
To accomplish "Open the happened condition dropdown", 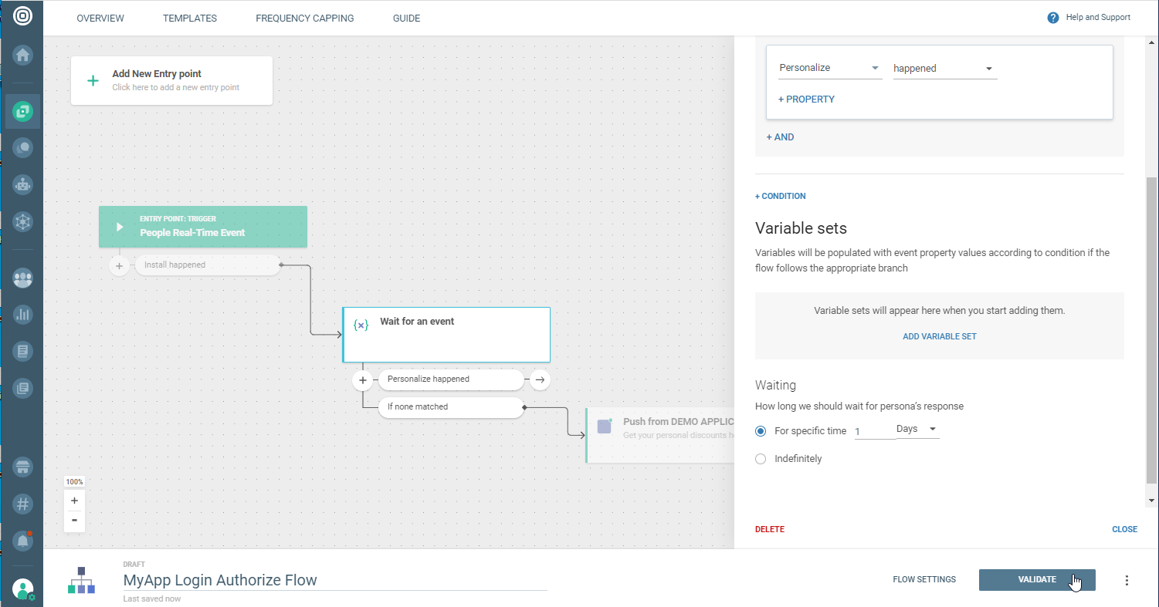I will tap(944, 69).
